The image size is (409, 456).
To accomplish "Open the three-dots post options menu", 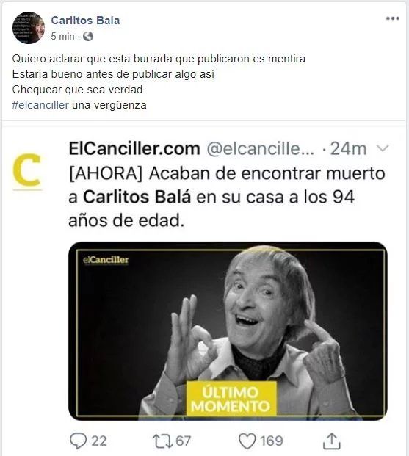I will tap(392, 18).
